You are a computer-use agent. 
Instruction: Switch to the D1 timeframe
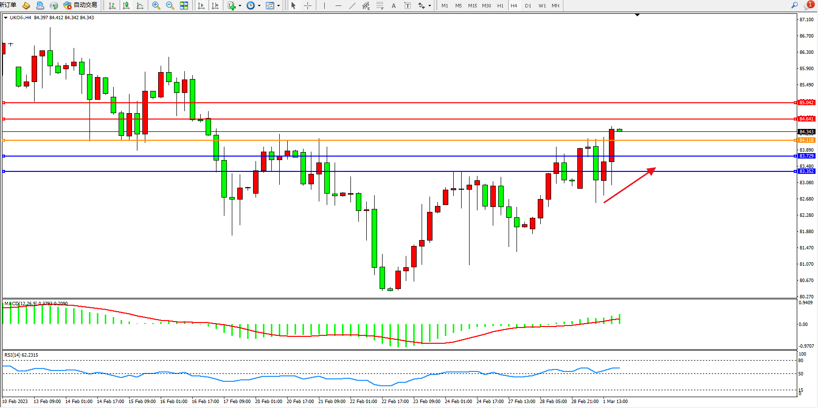tap(528, 5)
